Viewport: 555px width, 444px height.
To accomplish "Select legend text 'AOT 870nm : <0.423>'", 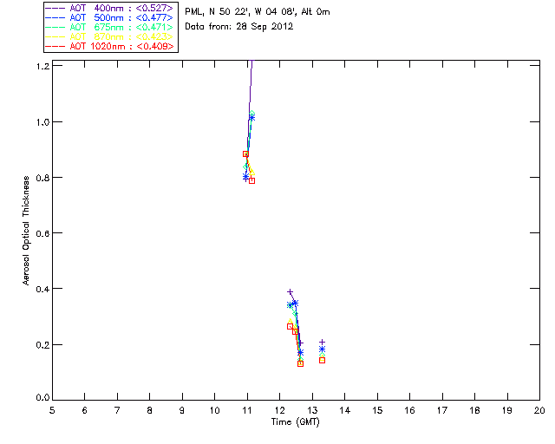I will [x=121, y=37].
